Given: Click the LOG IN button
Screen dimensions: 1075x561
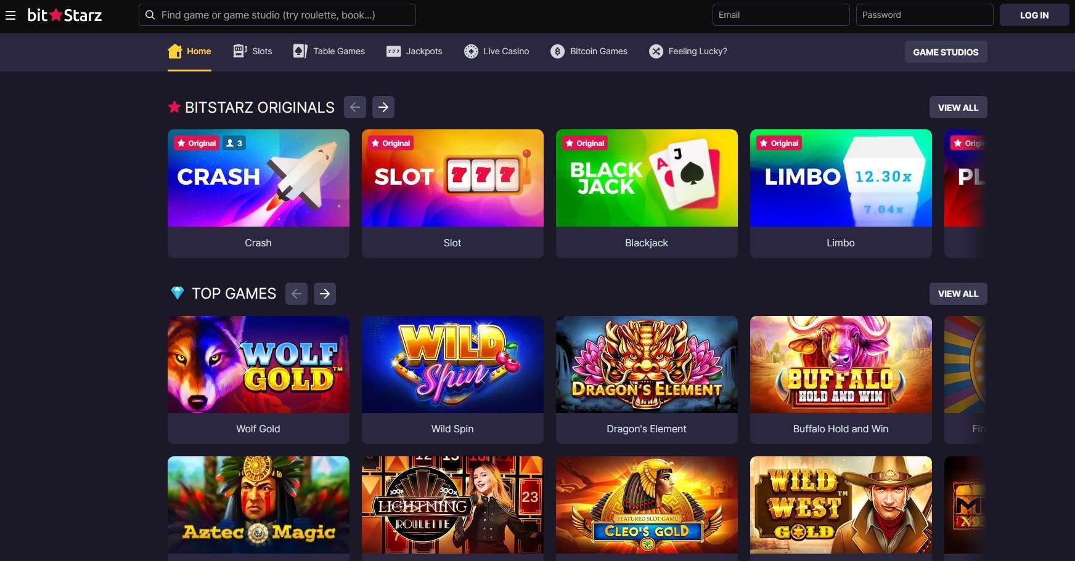Looking at the screenshot, I should tap(1034, 15).
